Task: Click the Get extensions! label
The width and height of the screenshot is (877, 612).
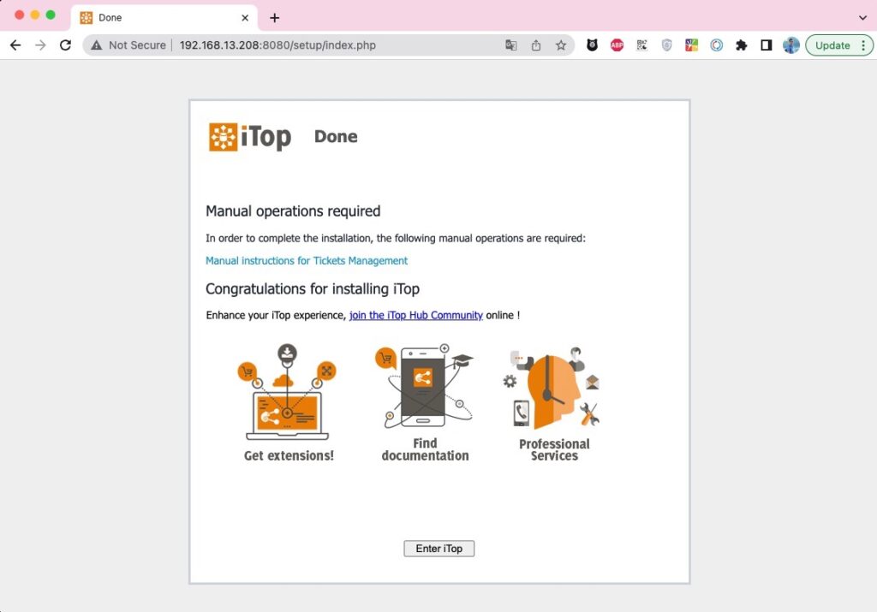Action: click(289, 455)
